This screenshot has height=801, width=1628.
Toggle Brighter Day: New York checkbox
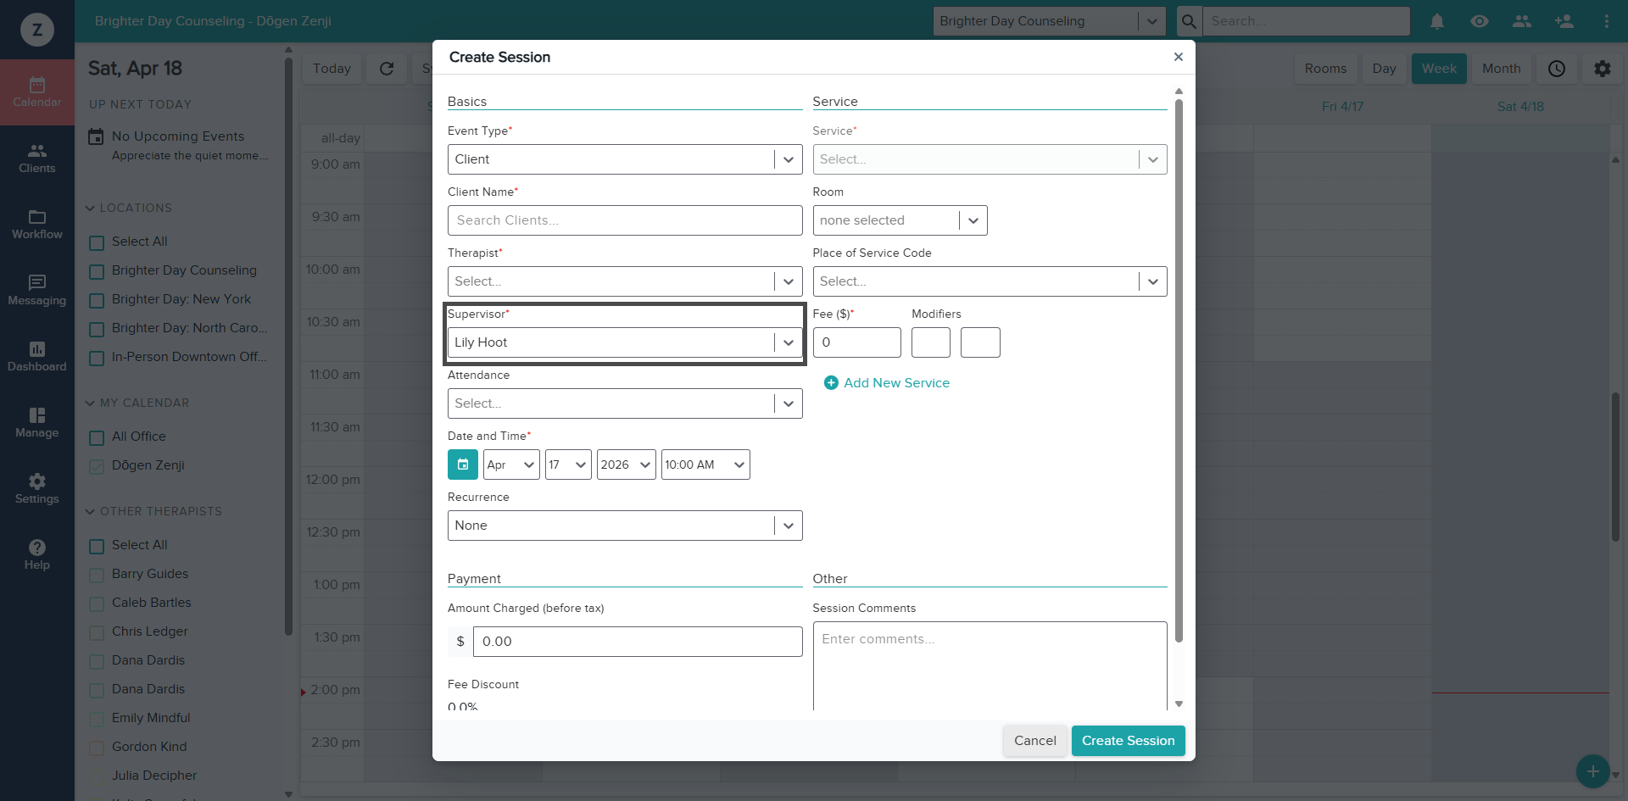[x=97, y=300]
